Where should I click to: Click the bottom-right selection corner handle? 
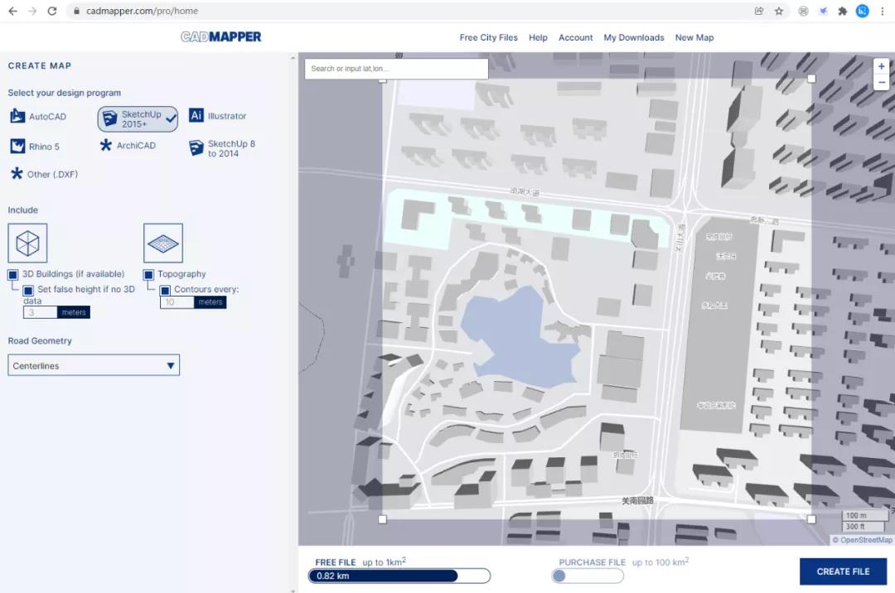pos(811,519)
